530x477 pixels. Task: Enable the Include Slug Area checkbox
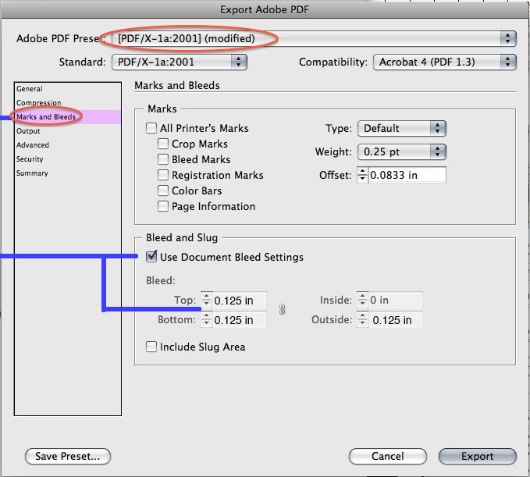(x=151, y=347)
